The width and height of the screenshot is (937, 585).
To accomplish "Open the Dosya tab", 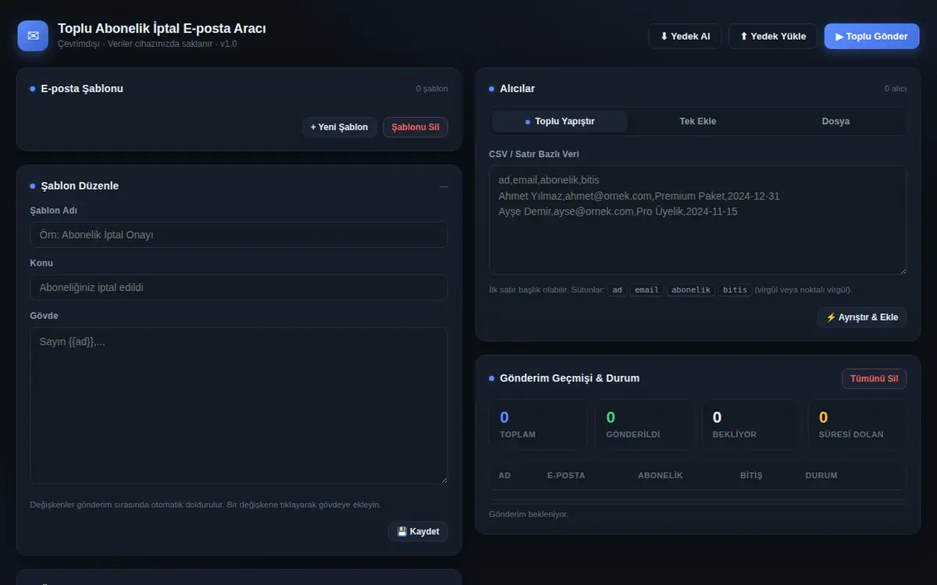I will click(835, 122).
